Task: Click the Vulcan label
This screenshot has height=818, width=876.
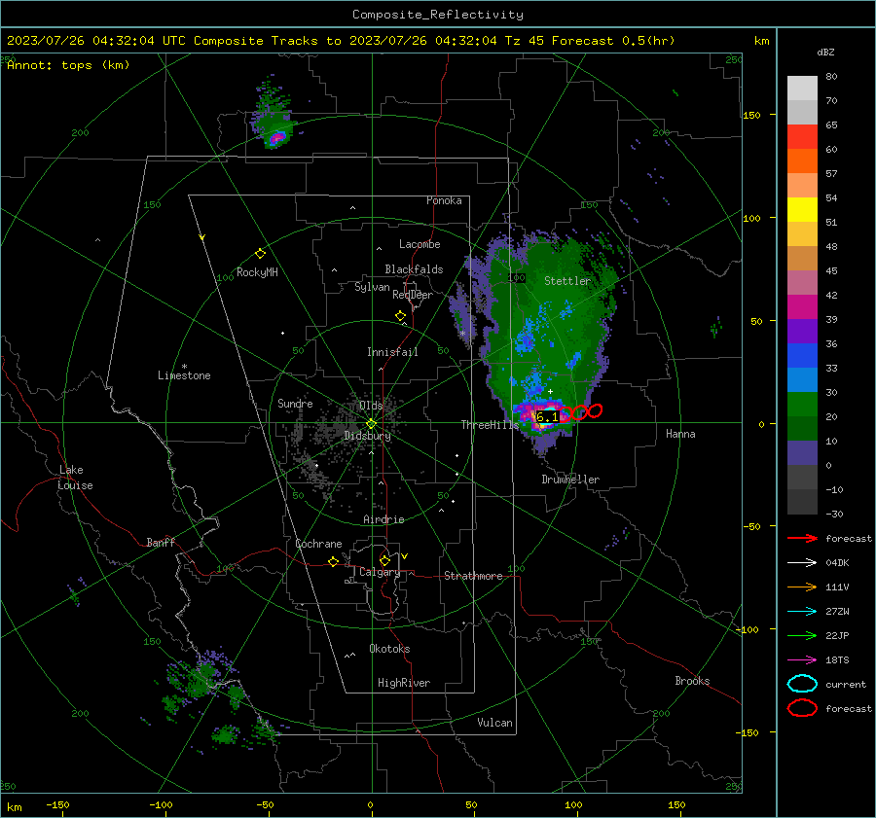Action: [x=494, y=722]
